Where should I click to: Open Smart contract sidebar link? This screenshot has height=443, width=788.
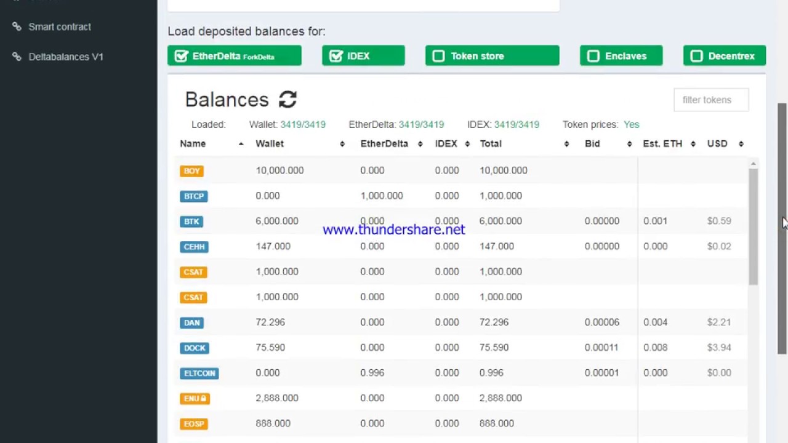(x=60, y=26)
